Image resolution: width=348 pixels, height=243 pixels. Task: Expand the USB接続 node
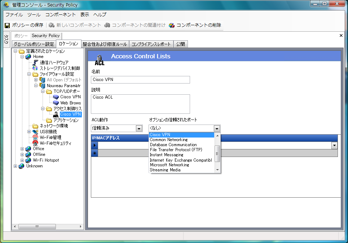coord(29,131)
